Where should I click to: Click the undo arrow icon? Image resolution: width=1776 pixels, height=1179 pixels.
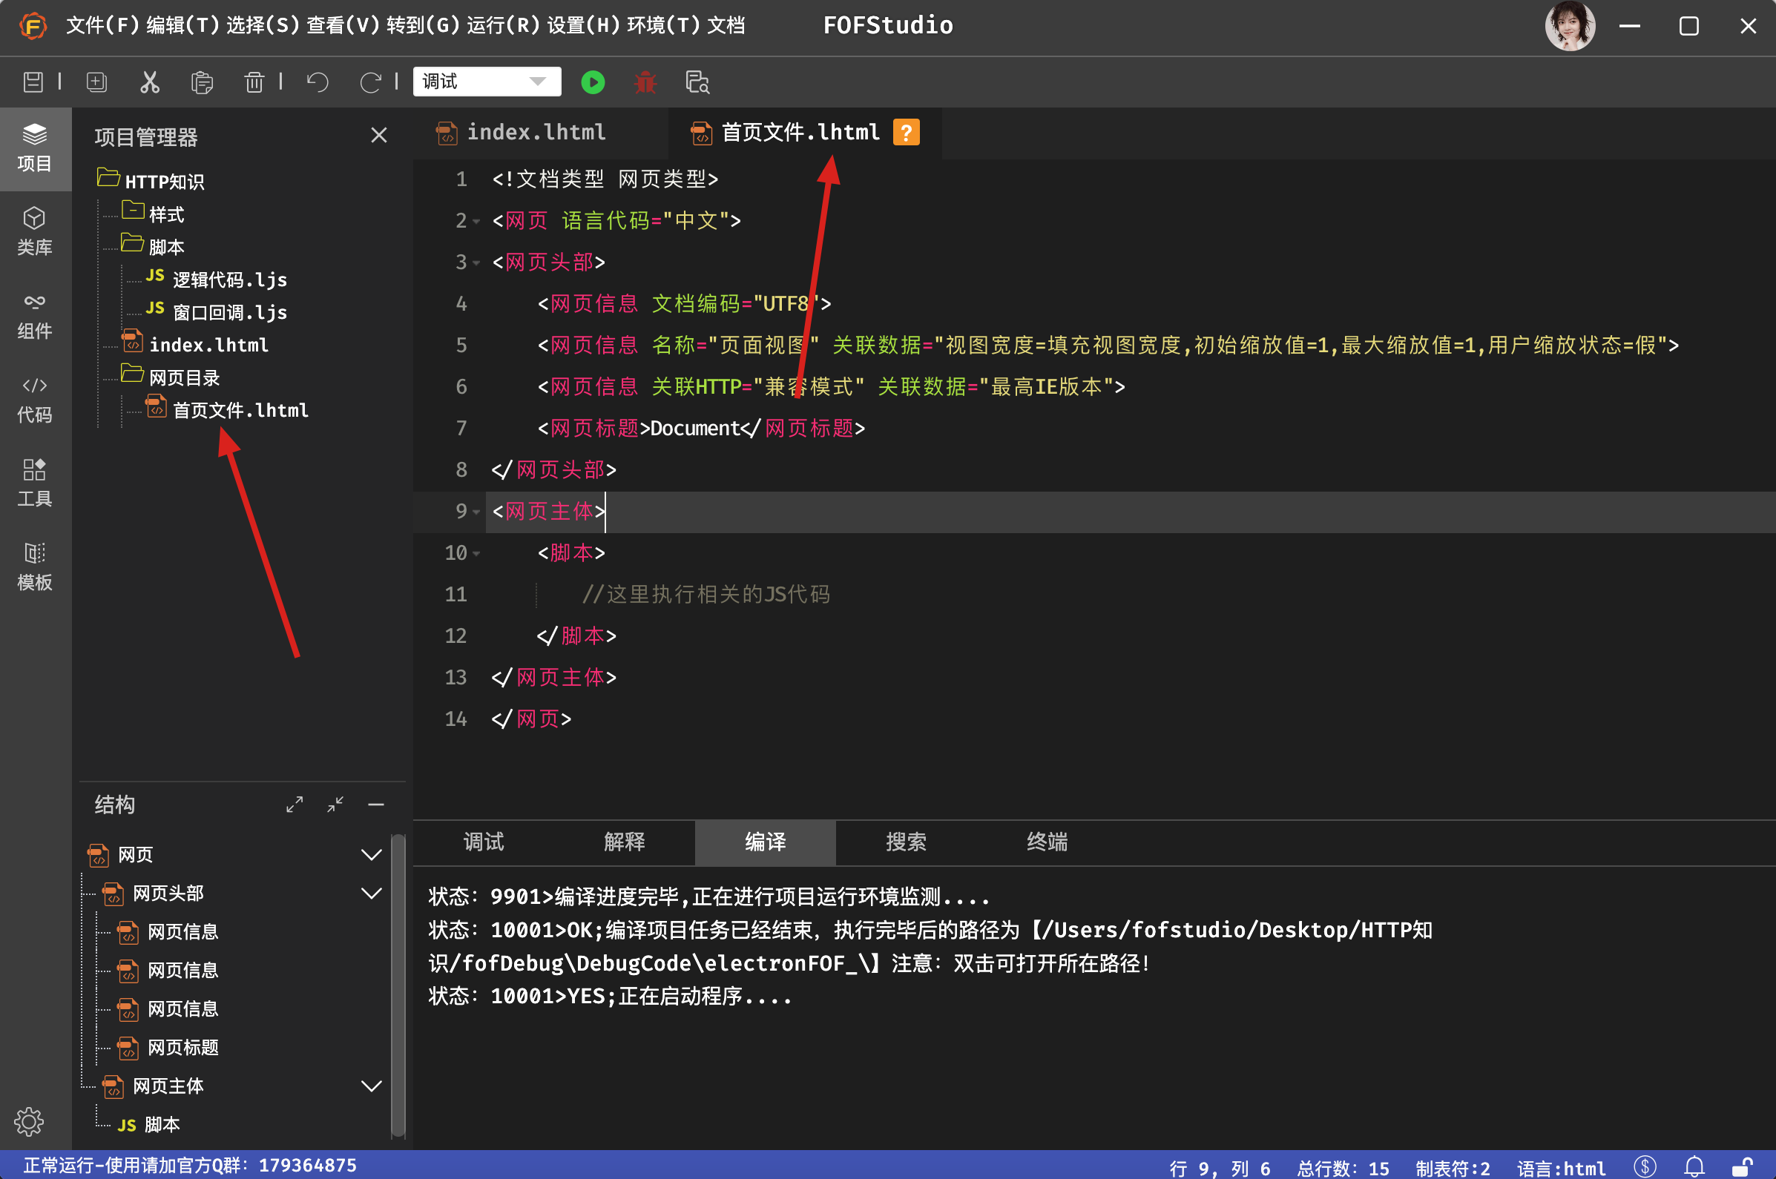tap(318, 82)
